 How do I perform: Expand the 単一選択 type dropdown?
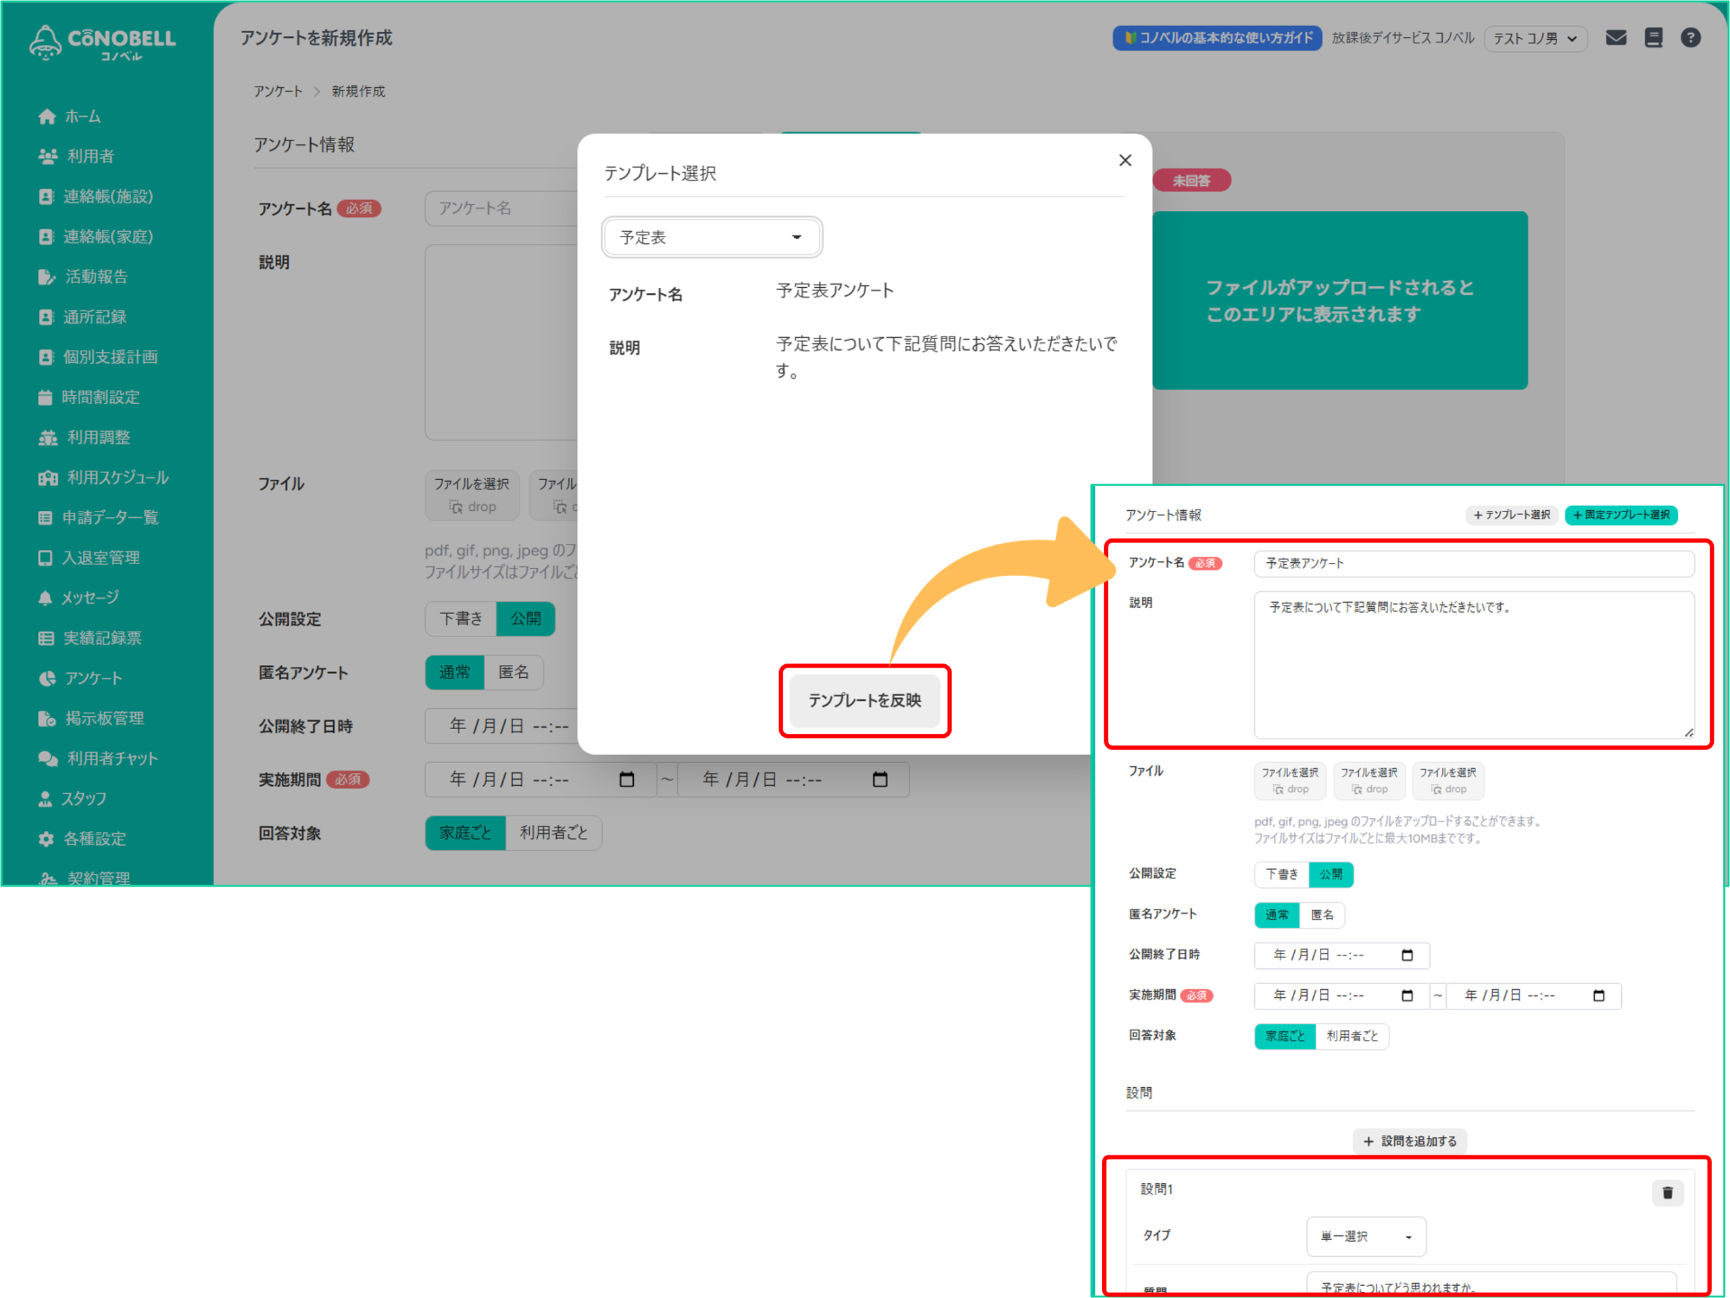(1366, 1237)
